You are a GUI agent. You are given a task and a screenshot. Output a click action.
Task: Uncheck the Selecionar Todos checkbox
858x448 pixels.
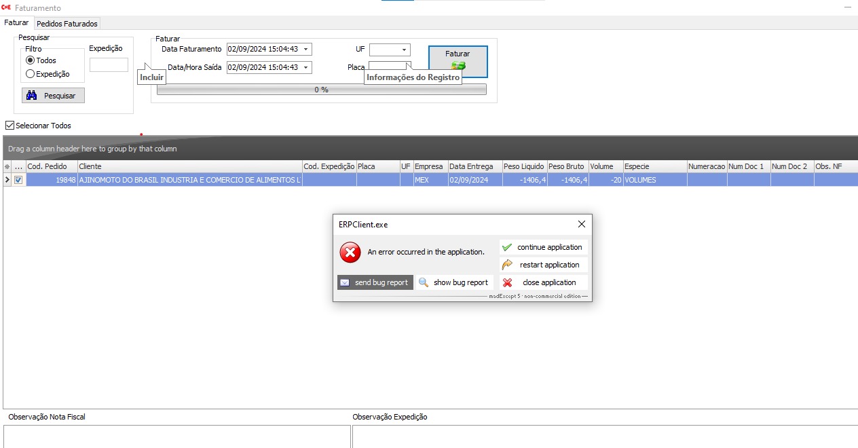pos(10,126)
